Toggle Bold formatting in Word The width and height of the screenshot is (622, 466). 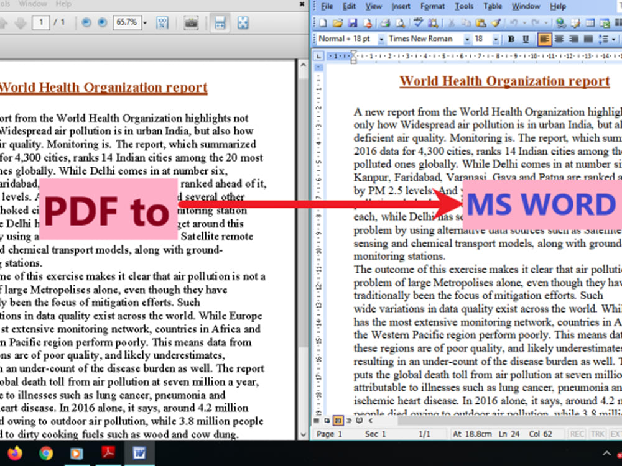click(x=511, y=39)
